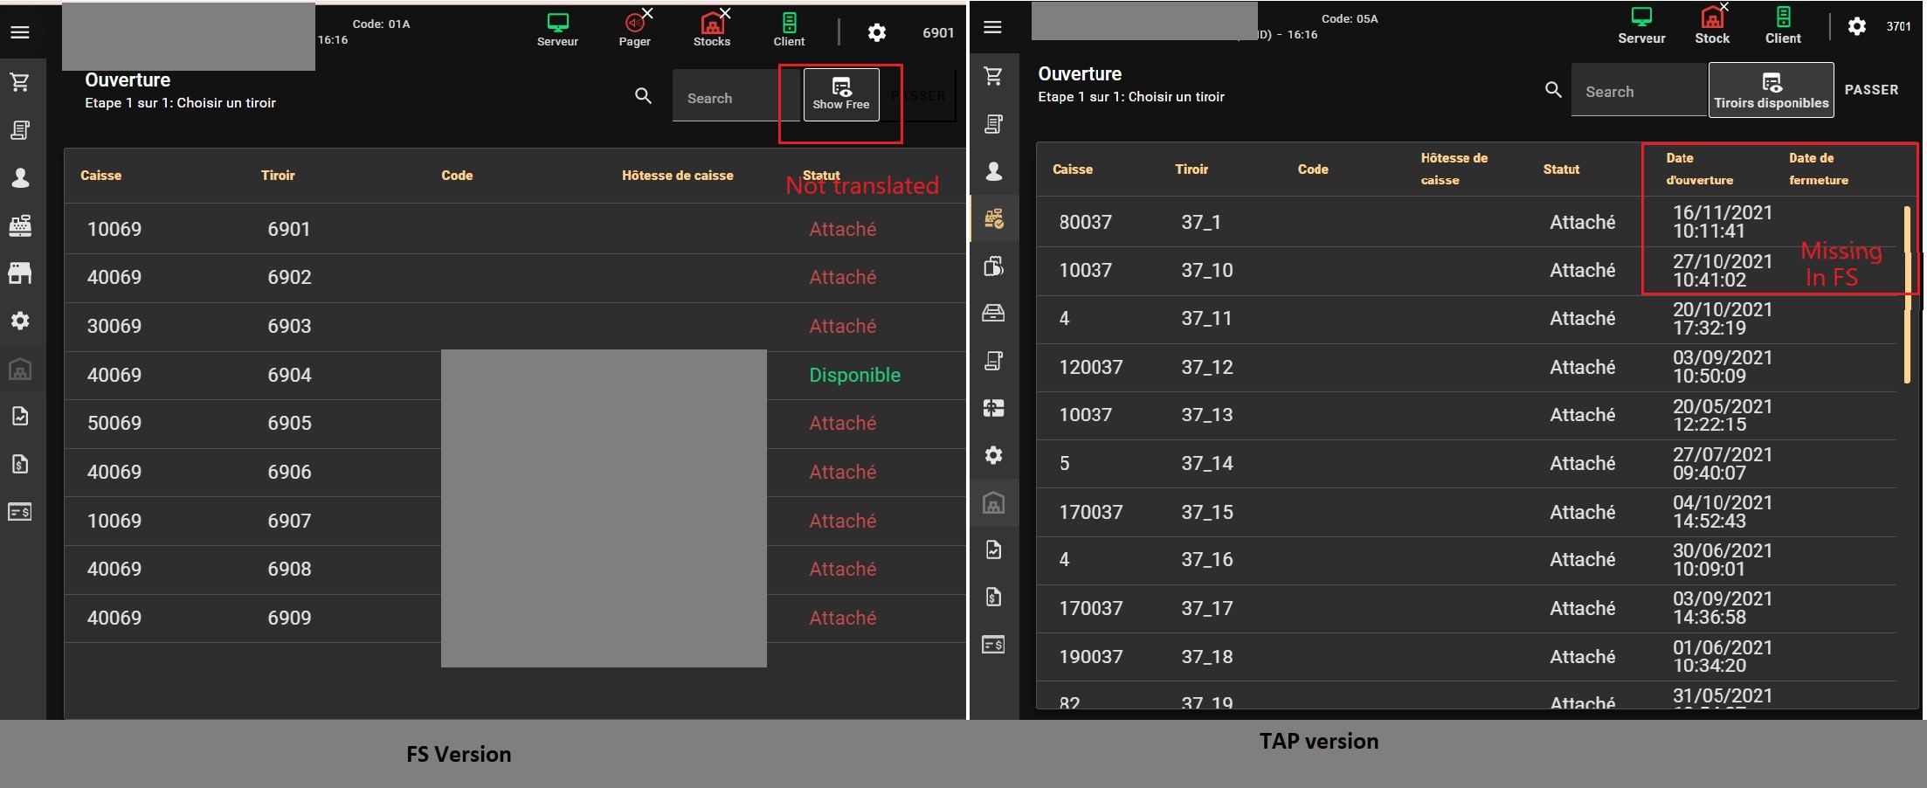
Task: Open the dollar document icon in TAP sidebar
Action: tap(994, 597)
